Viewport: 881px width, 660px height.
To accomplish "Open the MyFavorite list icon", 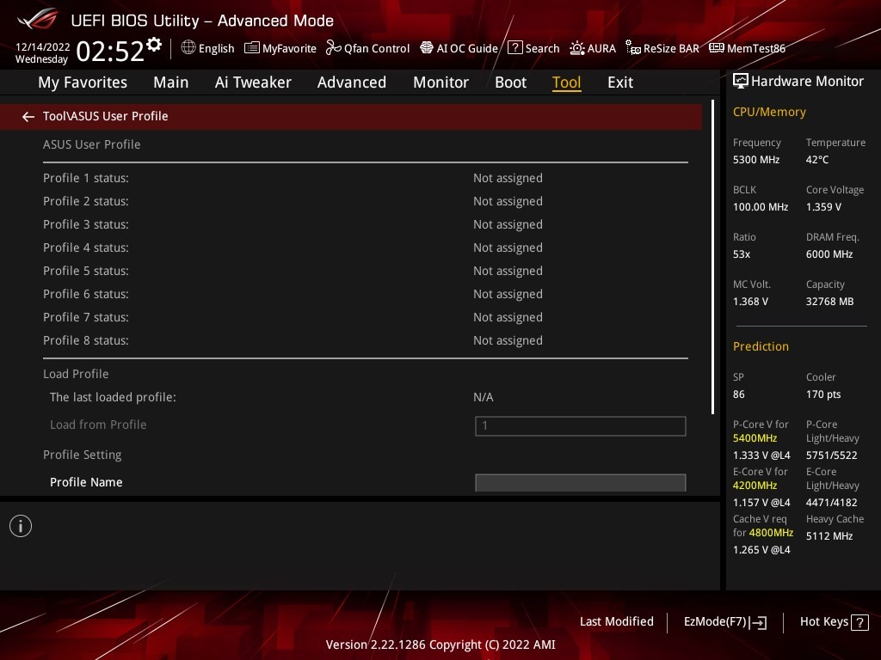I will point(252,48).
